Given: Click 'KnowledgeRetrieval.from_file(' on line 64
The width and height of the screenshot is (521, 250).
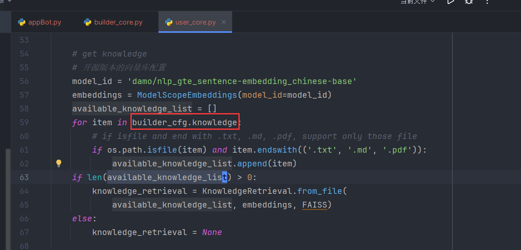Looking at the screenshot, I should click(275, 191).
